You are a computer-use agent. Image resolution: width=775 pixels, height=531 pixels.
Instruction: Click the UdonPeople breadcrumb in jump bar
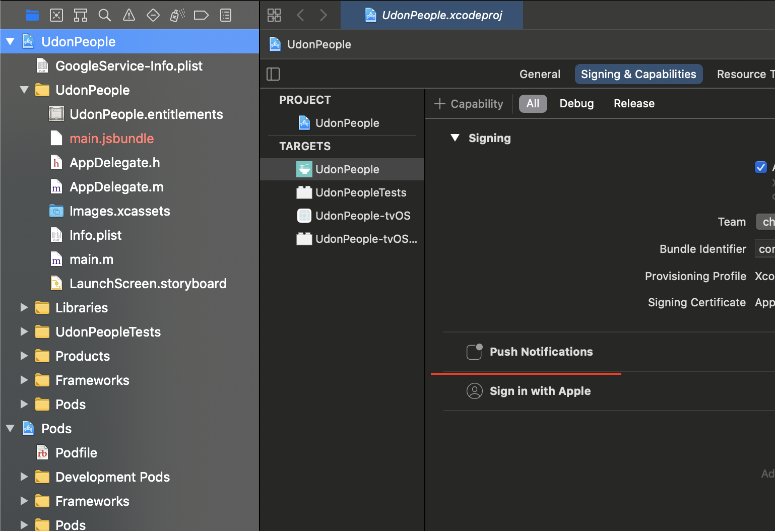[310, 44]
